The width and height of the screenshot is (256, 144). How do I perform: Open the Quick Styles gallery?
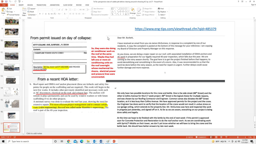[x=139, y=12]
